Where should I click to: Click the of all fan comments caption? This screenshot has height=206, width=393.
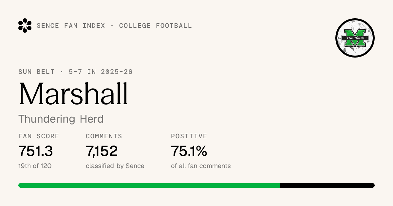coord(201,166)
